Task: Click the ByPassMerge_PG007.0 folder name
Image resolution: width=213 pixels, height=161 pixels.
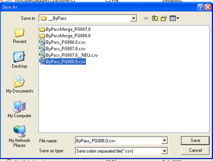Action: (68, 30)
